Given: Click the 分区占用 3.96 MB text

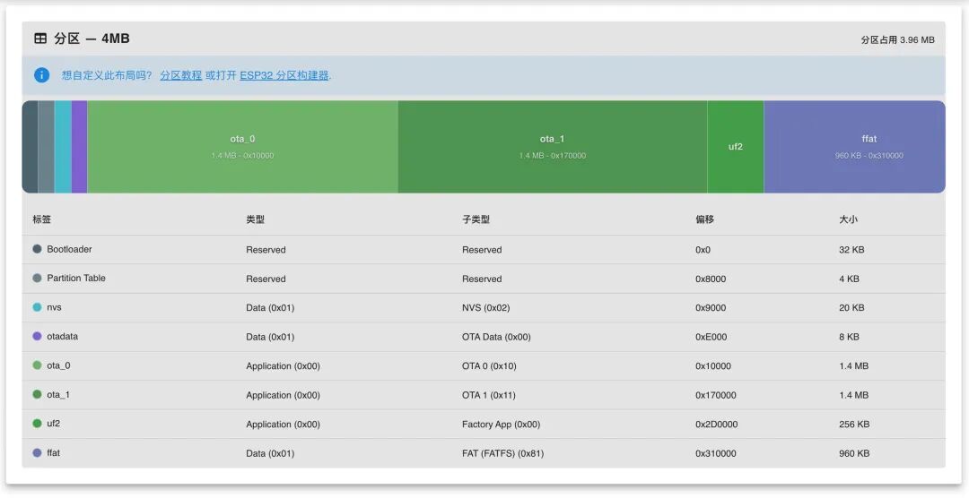Looking at the screenshot, I should click(x=897, y=39).
